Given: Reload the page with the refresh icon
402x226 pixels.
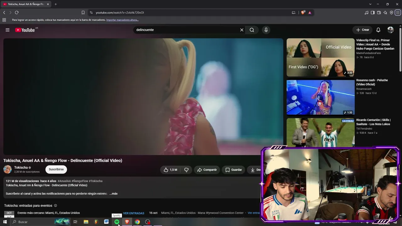Looking at the screenshot, I should (x=17, y=13).
